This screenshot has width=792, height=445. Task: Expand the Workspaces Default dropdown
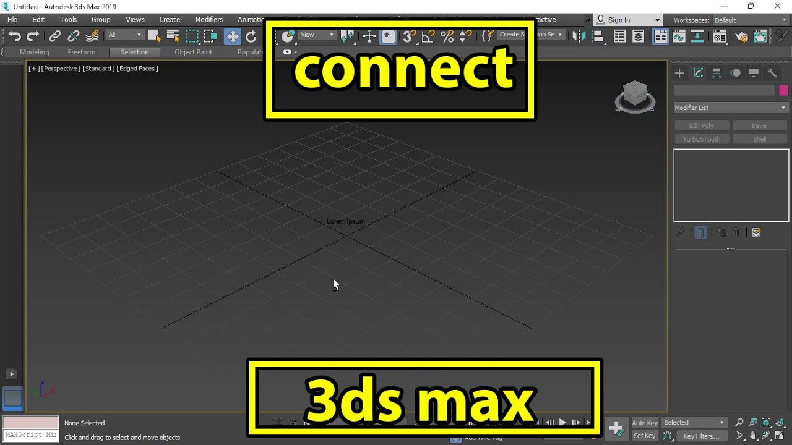point(750,20)
